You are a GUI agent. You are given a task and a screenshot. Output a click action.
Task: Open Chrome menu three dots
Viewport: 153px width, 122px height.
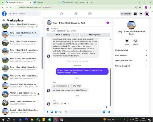[150, 7]
